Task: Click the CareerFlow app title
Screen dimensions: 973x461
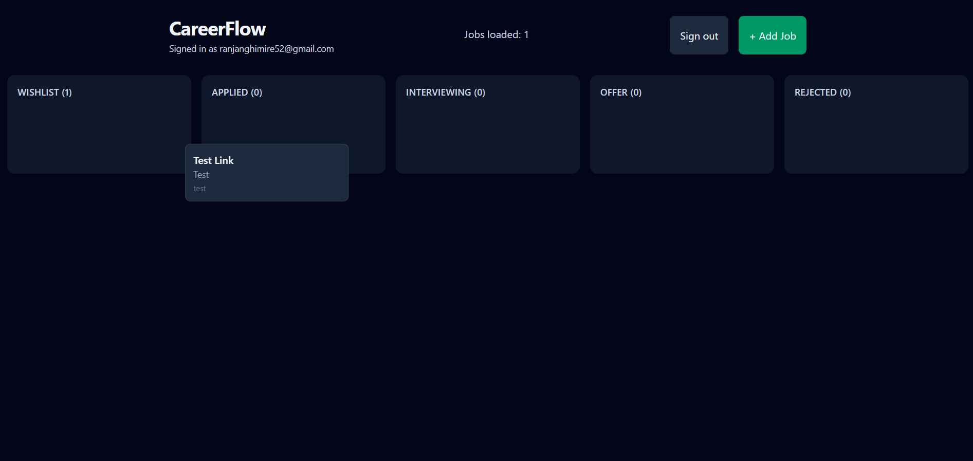Action: tap(217, 29)
